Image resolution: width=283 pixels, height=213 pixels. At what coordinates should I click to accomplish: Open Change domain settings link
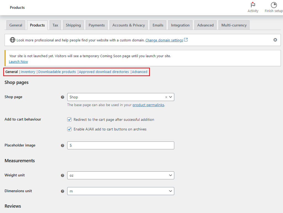tap(164, 40)
